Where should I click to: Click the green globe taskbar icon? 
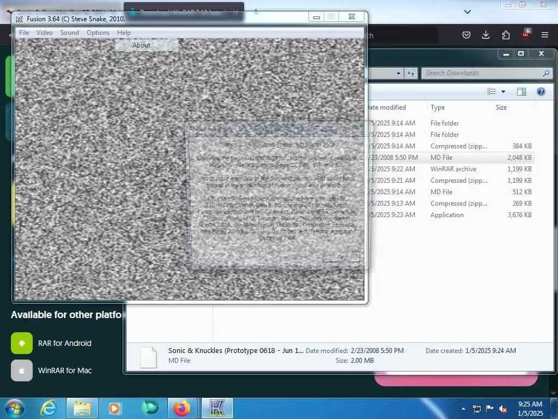[150, 408]
